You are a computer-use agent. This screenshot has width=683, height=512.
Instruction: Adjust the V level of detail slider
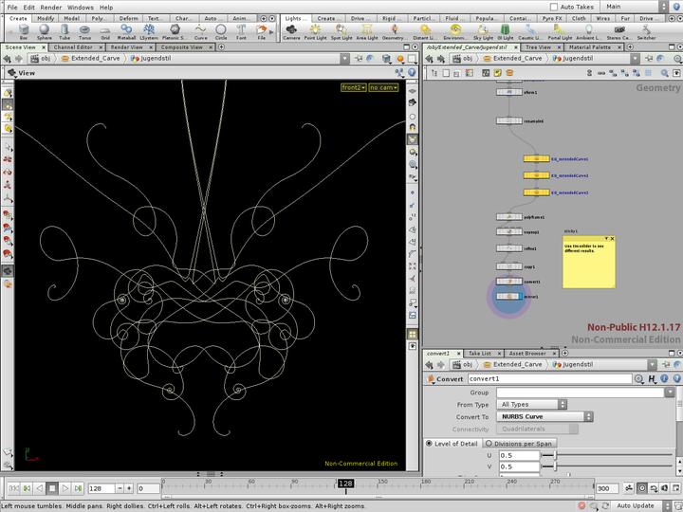pyautogui.click(x=555, y=466)
